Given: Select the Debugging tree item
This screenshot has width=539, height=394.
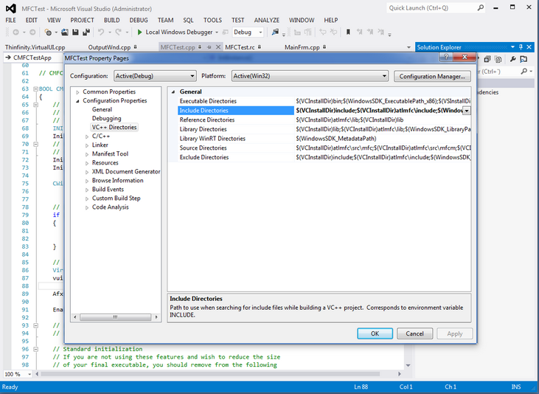Looking at the screenshot, I should pyautogui.click(x=107, y=118).
